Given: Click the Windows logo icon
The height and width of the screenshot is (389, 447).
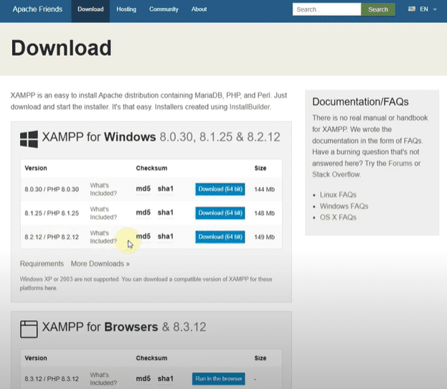Looking at the screenshot, I should [29, 138].
